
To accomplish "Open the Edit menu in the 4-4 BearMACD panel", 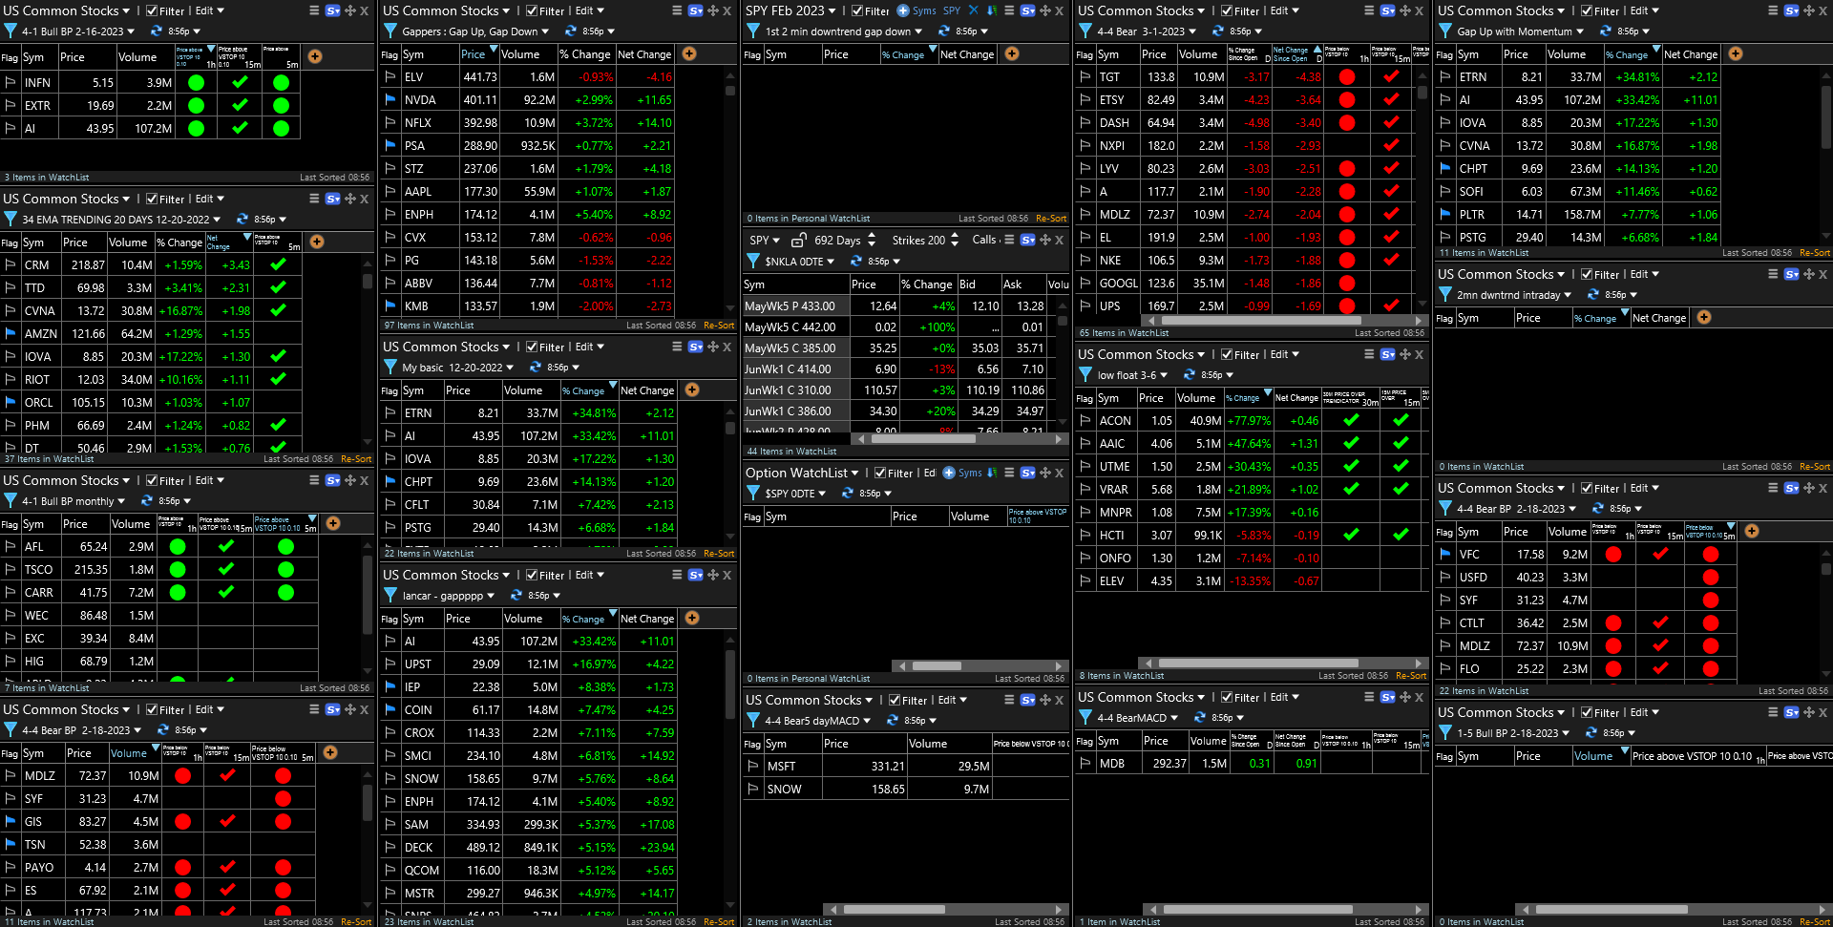I will [1284, 698].
